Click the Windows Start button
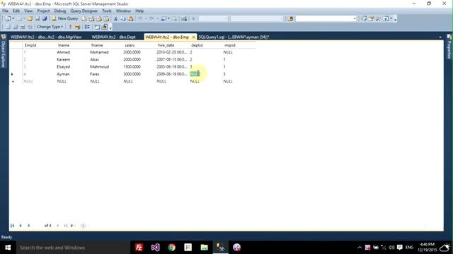Image resolution: width=453 pixels, height=254 pixels. tap(8, 248)
